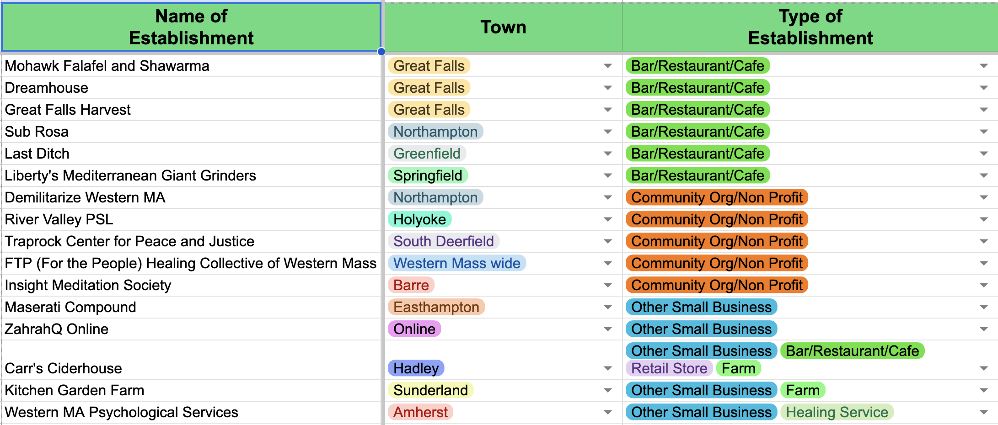The image size is (998, 425).
Task: Expand the Town dropdown for River Valley PSL
Action: click(608, 219)
